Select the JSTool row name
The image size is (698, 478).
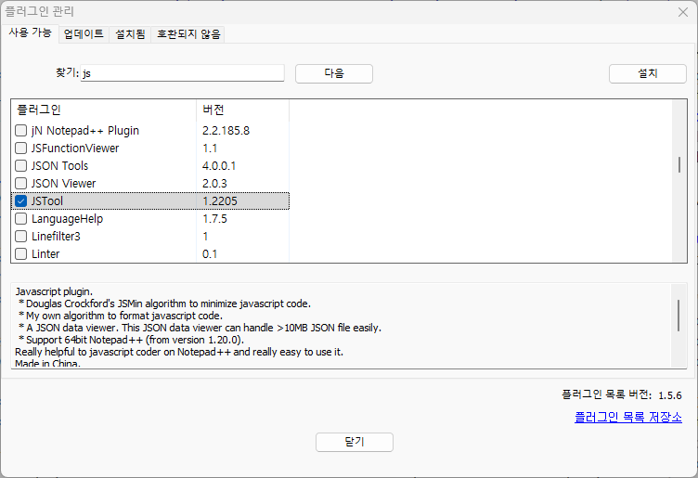(46, 201)
